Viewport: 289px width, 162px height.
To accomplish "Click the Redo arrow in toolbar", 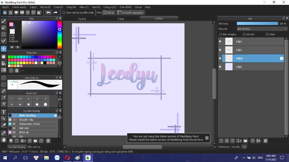I will point(55,12).
